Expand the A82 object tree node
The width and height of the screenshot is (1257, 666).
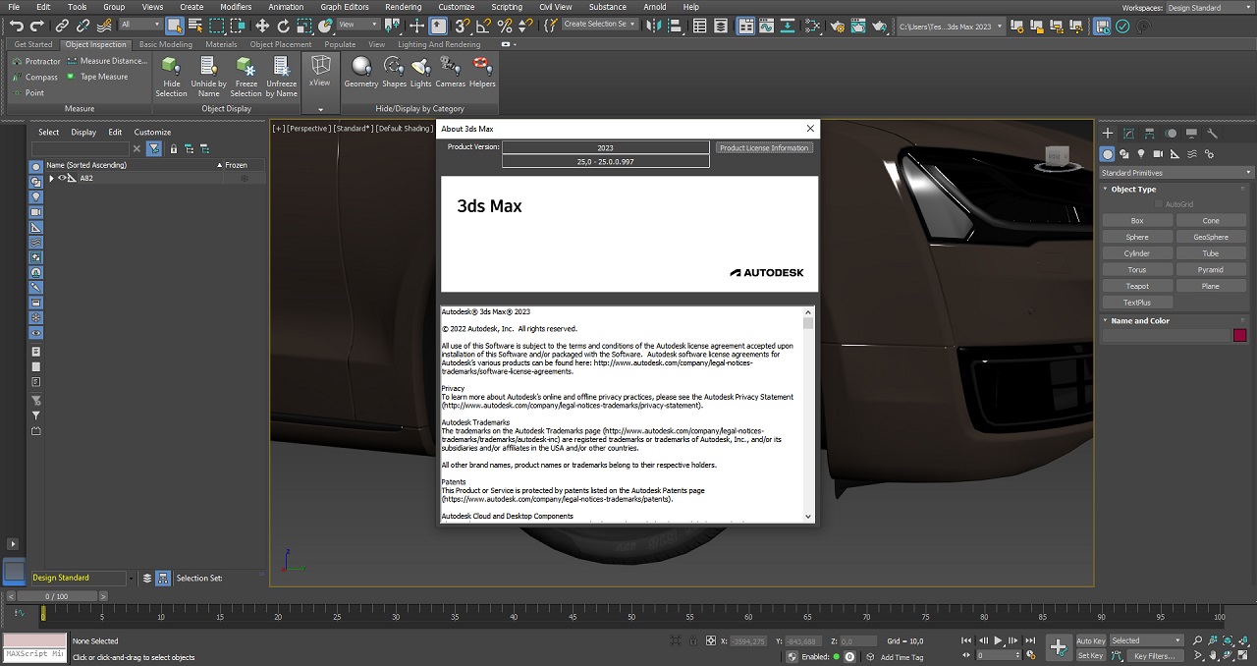pos(51,179)
